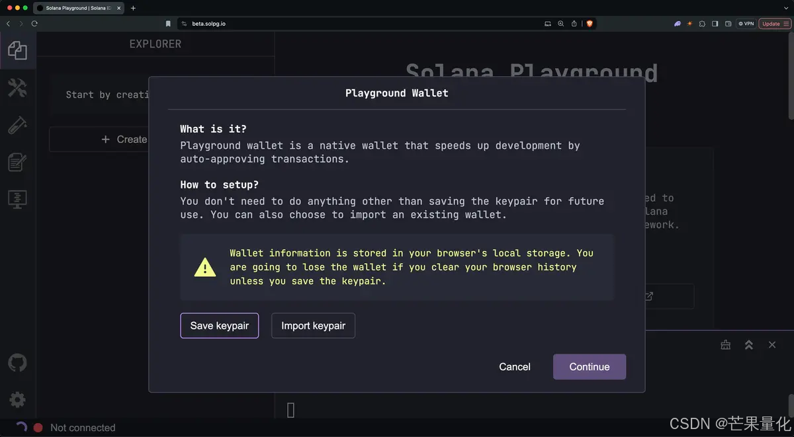Click the zoom magnifier icon in address bar
This screenshot has height=437, width=794.
[561, 23]
